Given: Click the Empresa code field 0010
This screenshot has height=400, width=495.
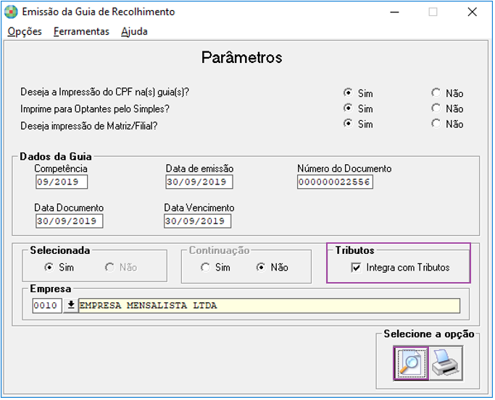Looking at the screenshot, I should (x=47, y=305).
